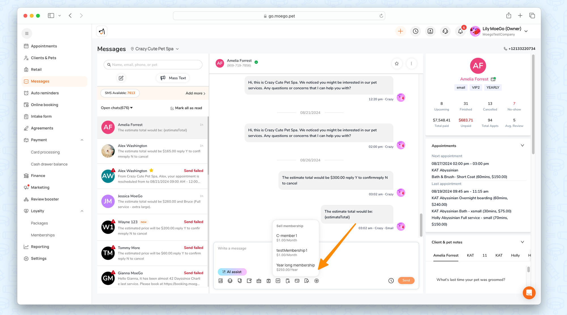Screen dimensions: 567x315
Task: Click the schedule message clock icon
Action: (x=391, y=280)
